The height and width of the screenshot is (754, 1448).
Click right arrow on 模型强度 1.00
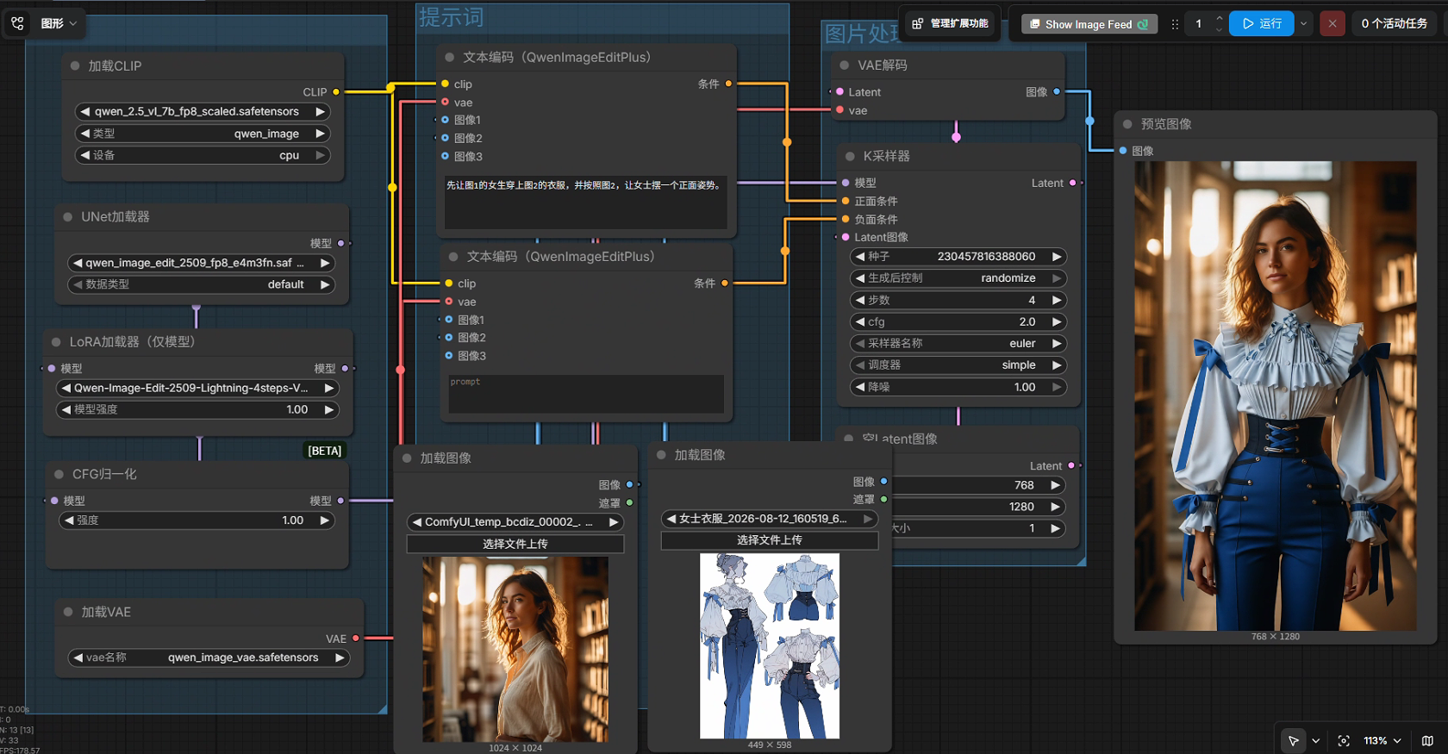328,409
